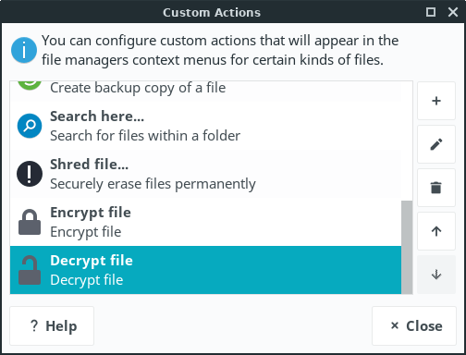
Task: Add a new custom action
Action: coord(436,101)
